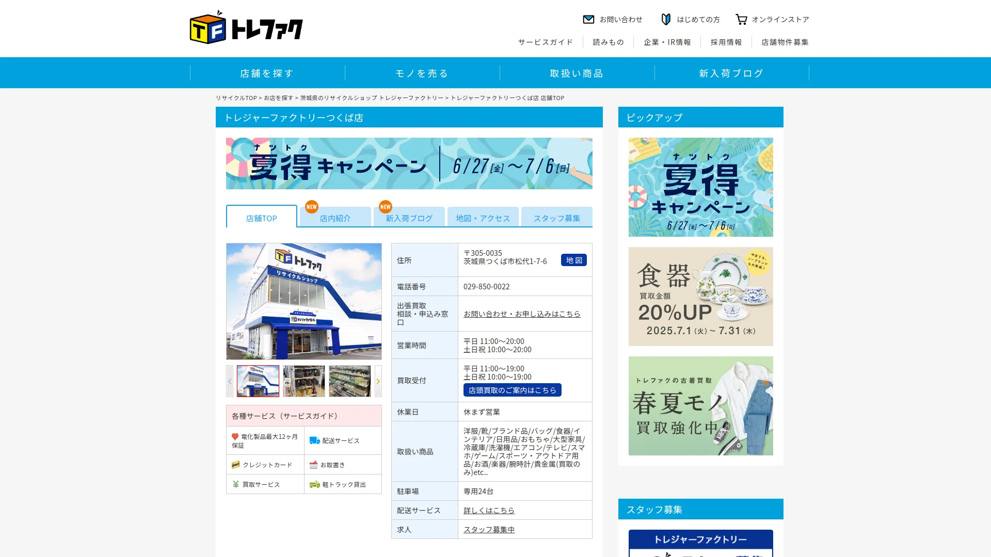Switch to the スタッフ募集 tab
The width and height of the screenshot is (991, 557).
coord(557,218)
